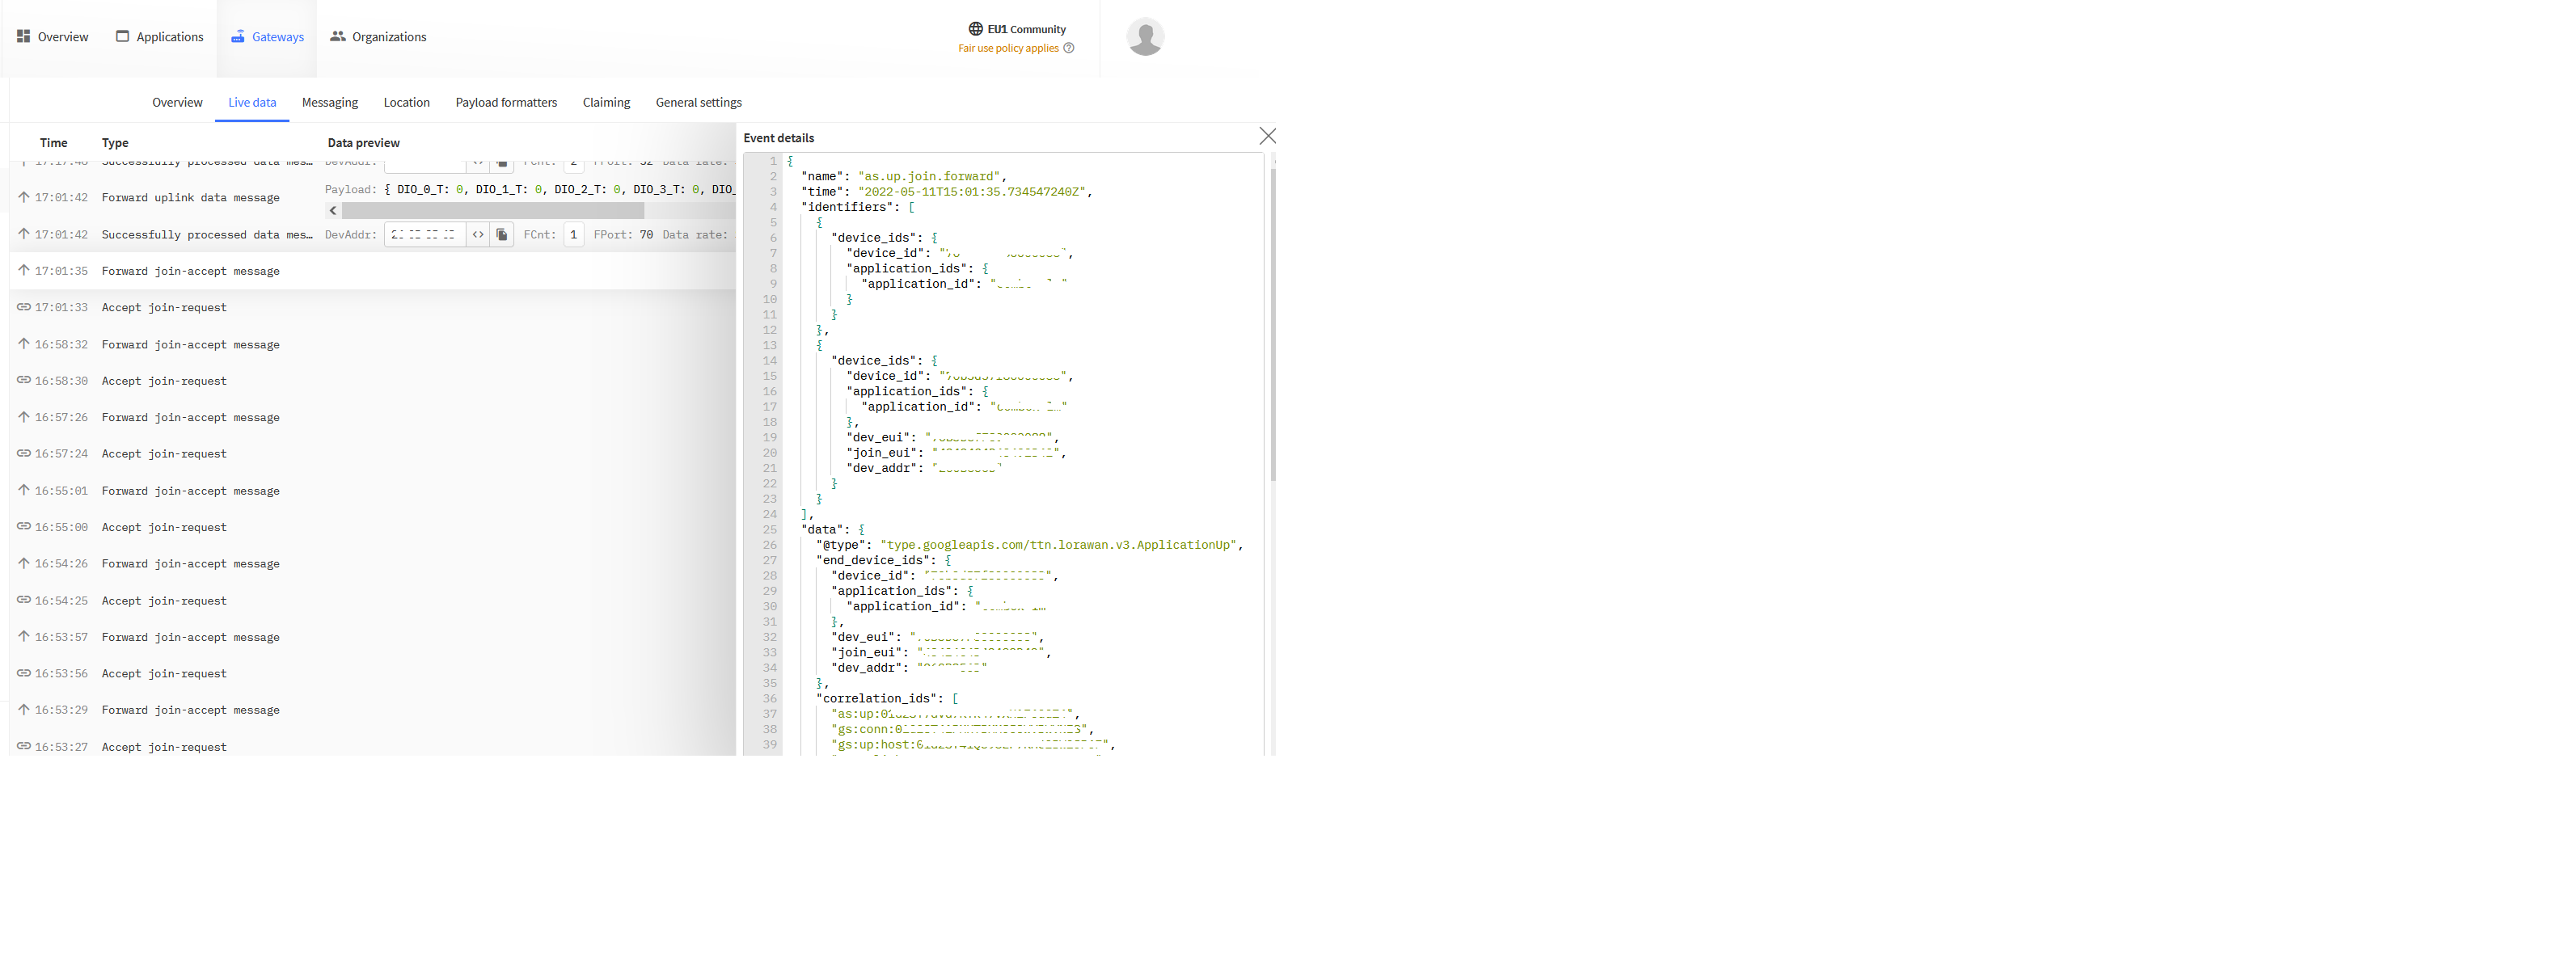The width and height of the screenshot is (2576, 978).
Task: Click the Fair use policy applies link
Action: pos(1007,46)
